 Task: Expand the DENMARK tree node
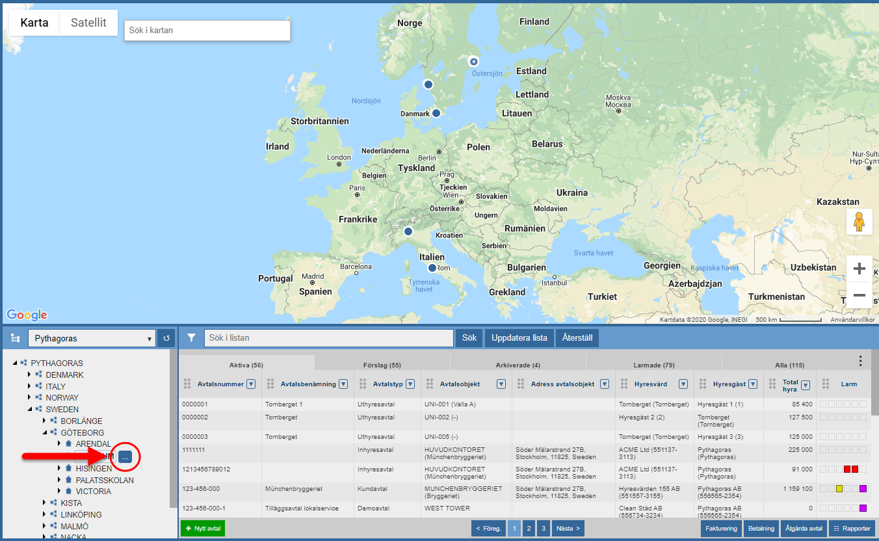29,375
